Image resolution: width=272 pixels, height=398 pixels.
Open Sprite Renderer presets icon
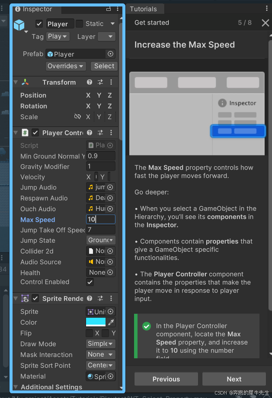[100, 298]
